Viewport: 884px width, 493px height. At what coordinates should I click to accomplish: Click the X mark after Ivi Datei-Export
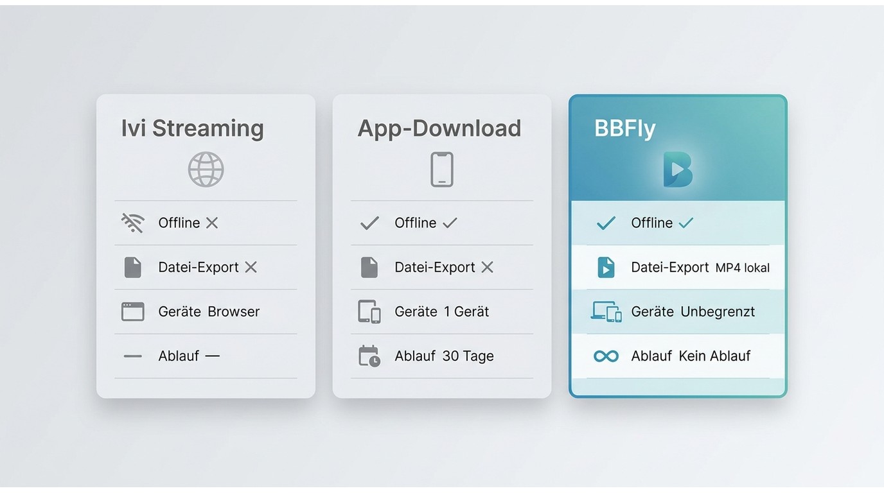pos(251,267)
